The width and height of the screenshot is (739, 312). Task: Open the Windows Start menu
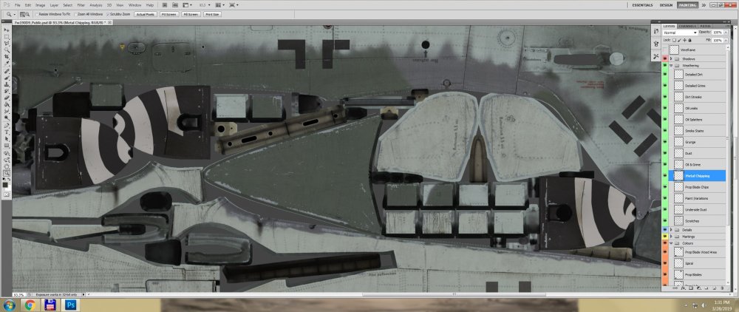click(x=9, y=305)
